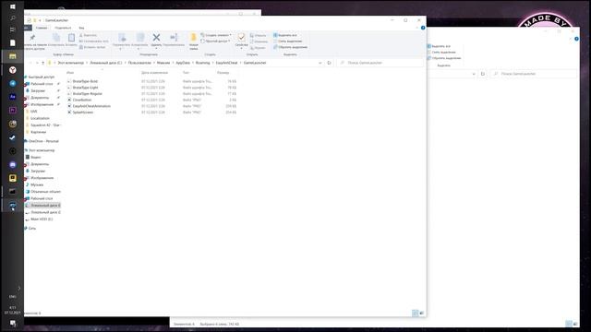Click the pin to Quick access icon
The width and height of the screenshot is (591, 332).
pyautogui.click(x=32, y=37)
